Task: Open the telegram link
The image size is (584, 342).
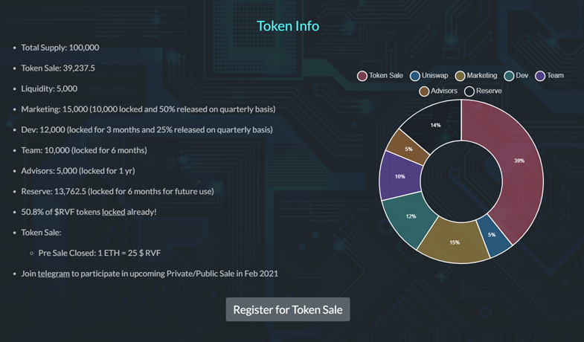Action: 54,274
